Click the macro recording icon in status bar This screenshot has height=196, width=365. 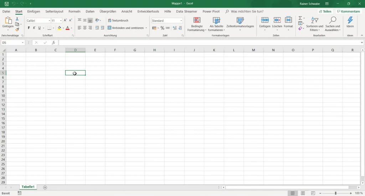pyautogui.click(x=20, y=193)
